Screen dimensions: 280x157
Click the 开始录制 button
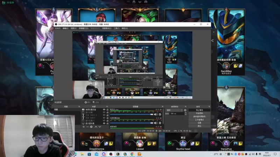click(199, 113)
